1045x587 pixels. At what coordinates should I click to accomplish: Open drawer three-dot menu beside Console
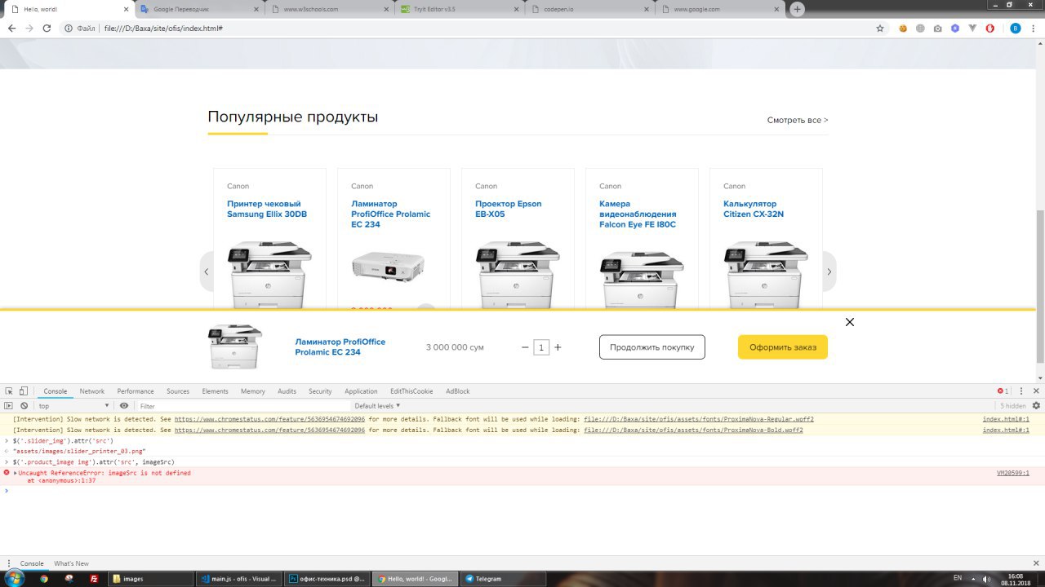(x=8, y=563)
